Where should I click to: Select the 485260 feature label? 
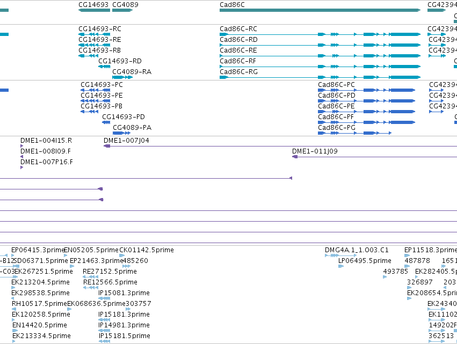pyautogui.click(x=135, y=261)
